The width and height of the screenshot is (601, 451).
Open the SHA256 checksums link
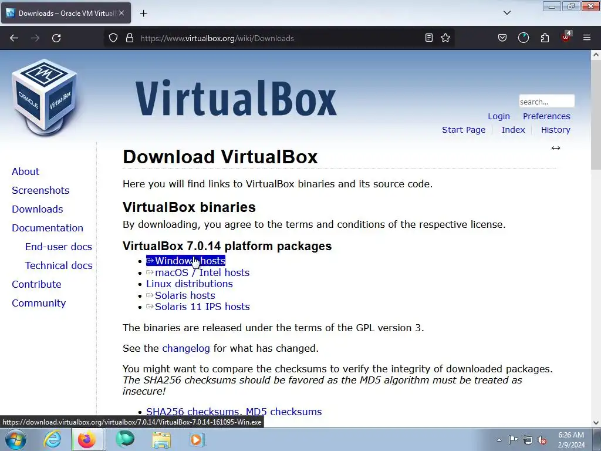[194, 412]
